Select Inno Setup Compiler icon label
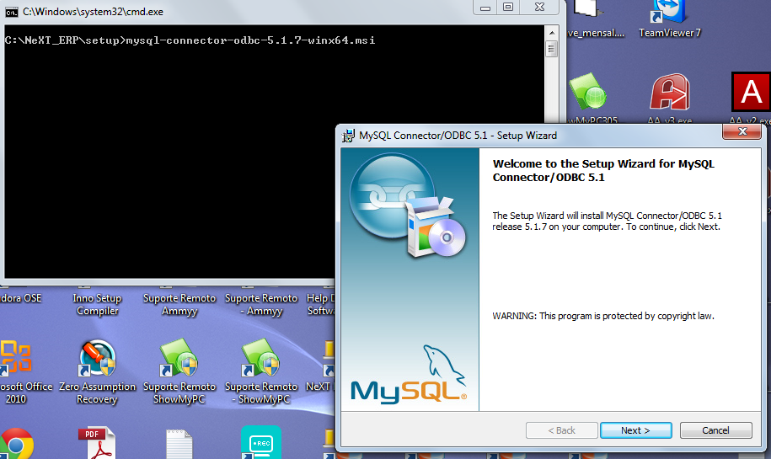The width and height of the screenshot is (771, 459). [x=98, y=304]
